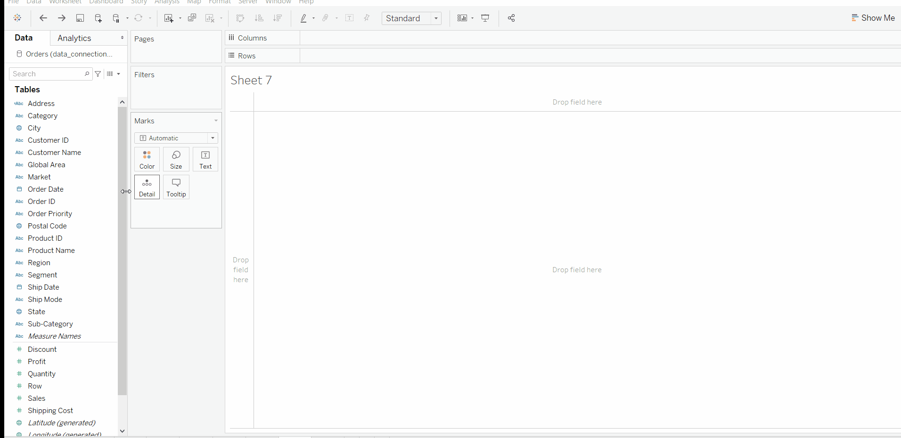Click the Show/Hide Cards icon
The height and width of the screenshot is (438, 901).
(462, 18)
